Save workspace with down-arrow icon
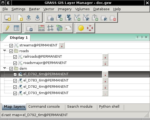This screenshot has height=120, width=150. (x=37, y=18)
